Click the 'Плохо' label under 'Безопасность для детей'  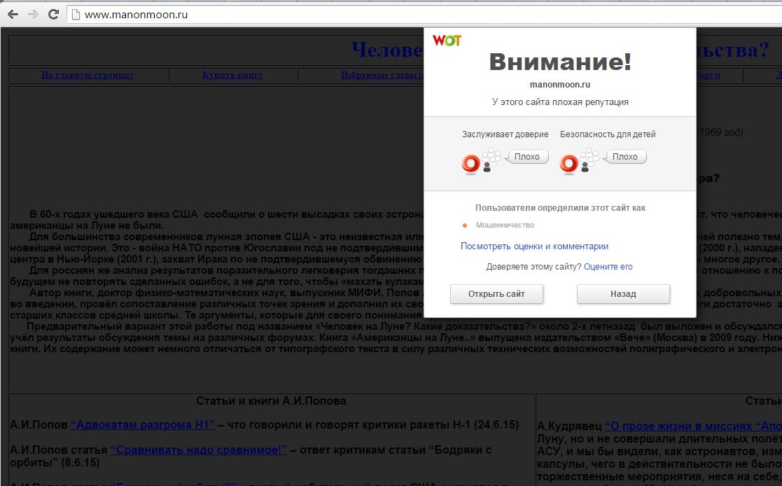[x=625, y=157]
